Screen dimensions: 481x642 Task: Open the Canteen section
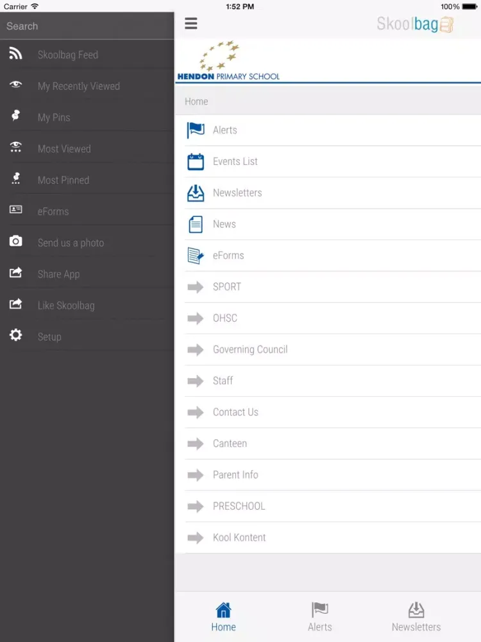pyautogui.click(x=328, y=444)
